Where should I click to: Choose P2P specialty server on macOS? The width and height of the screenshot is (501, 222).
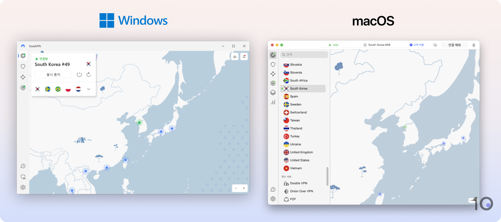[303, 199]
